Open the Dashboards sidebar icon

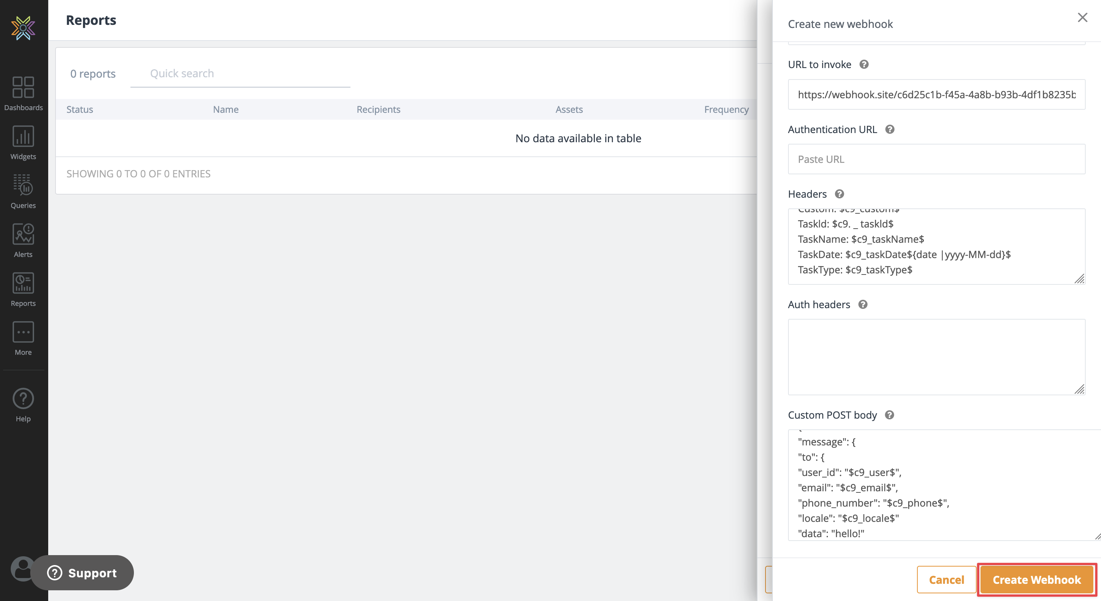[x=23, y=88]
